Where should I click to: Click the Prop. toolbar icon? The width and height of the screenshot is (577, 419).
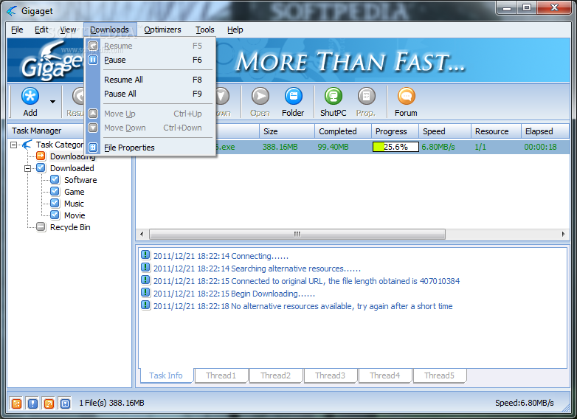coord(366,97)
